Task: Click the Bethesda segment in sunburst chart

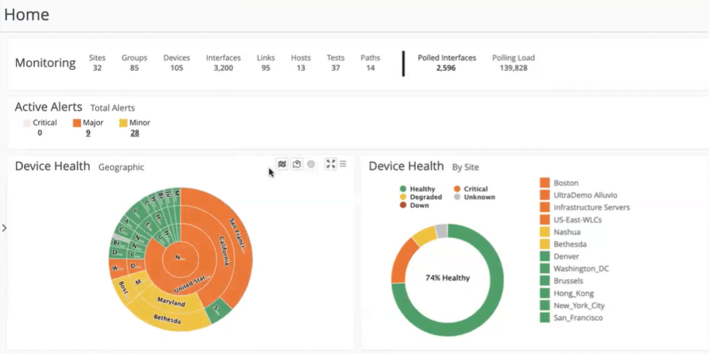Action: tap(167, 319)
